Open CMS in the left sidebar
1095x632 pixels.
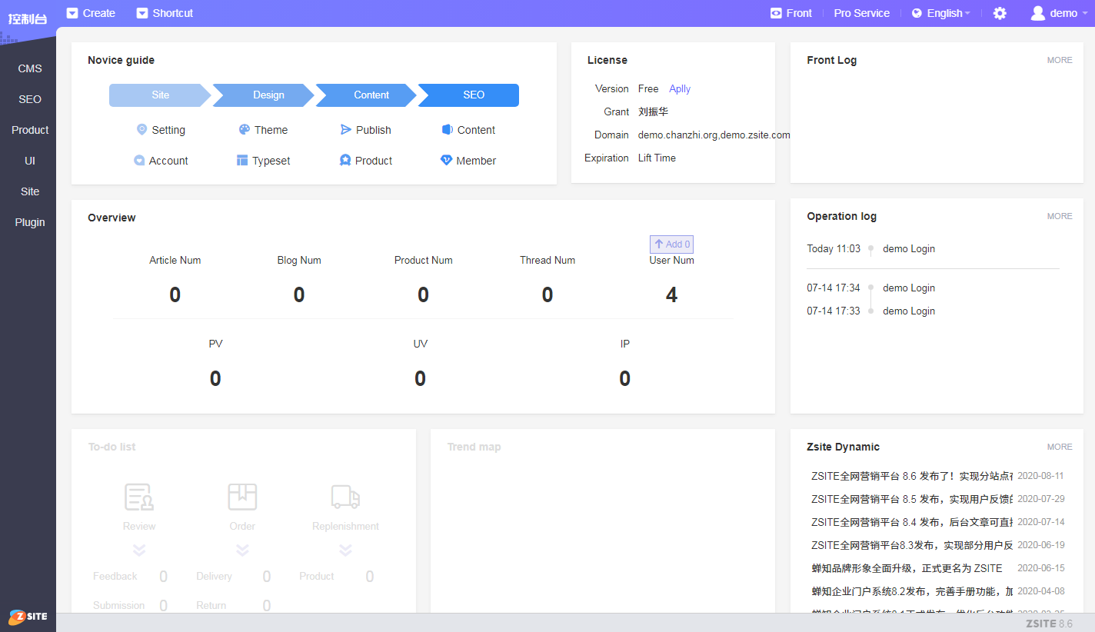pos(30,68)
